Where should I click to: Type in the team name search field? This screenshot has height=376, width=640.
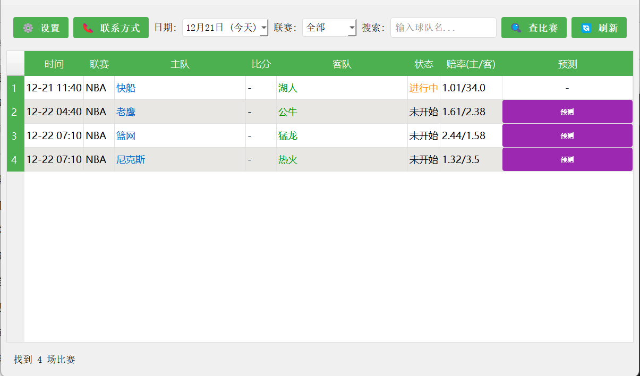pos(443,28)
